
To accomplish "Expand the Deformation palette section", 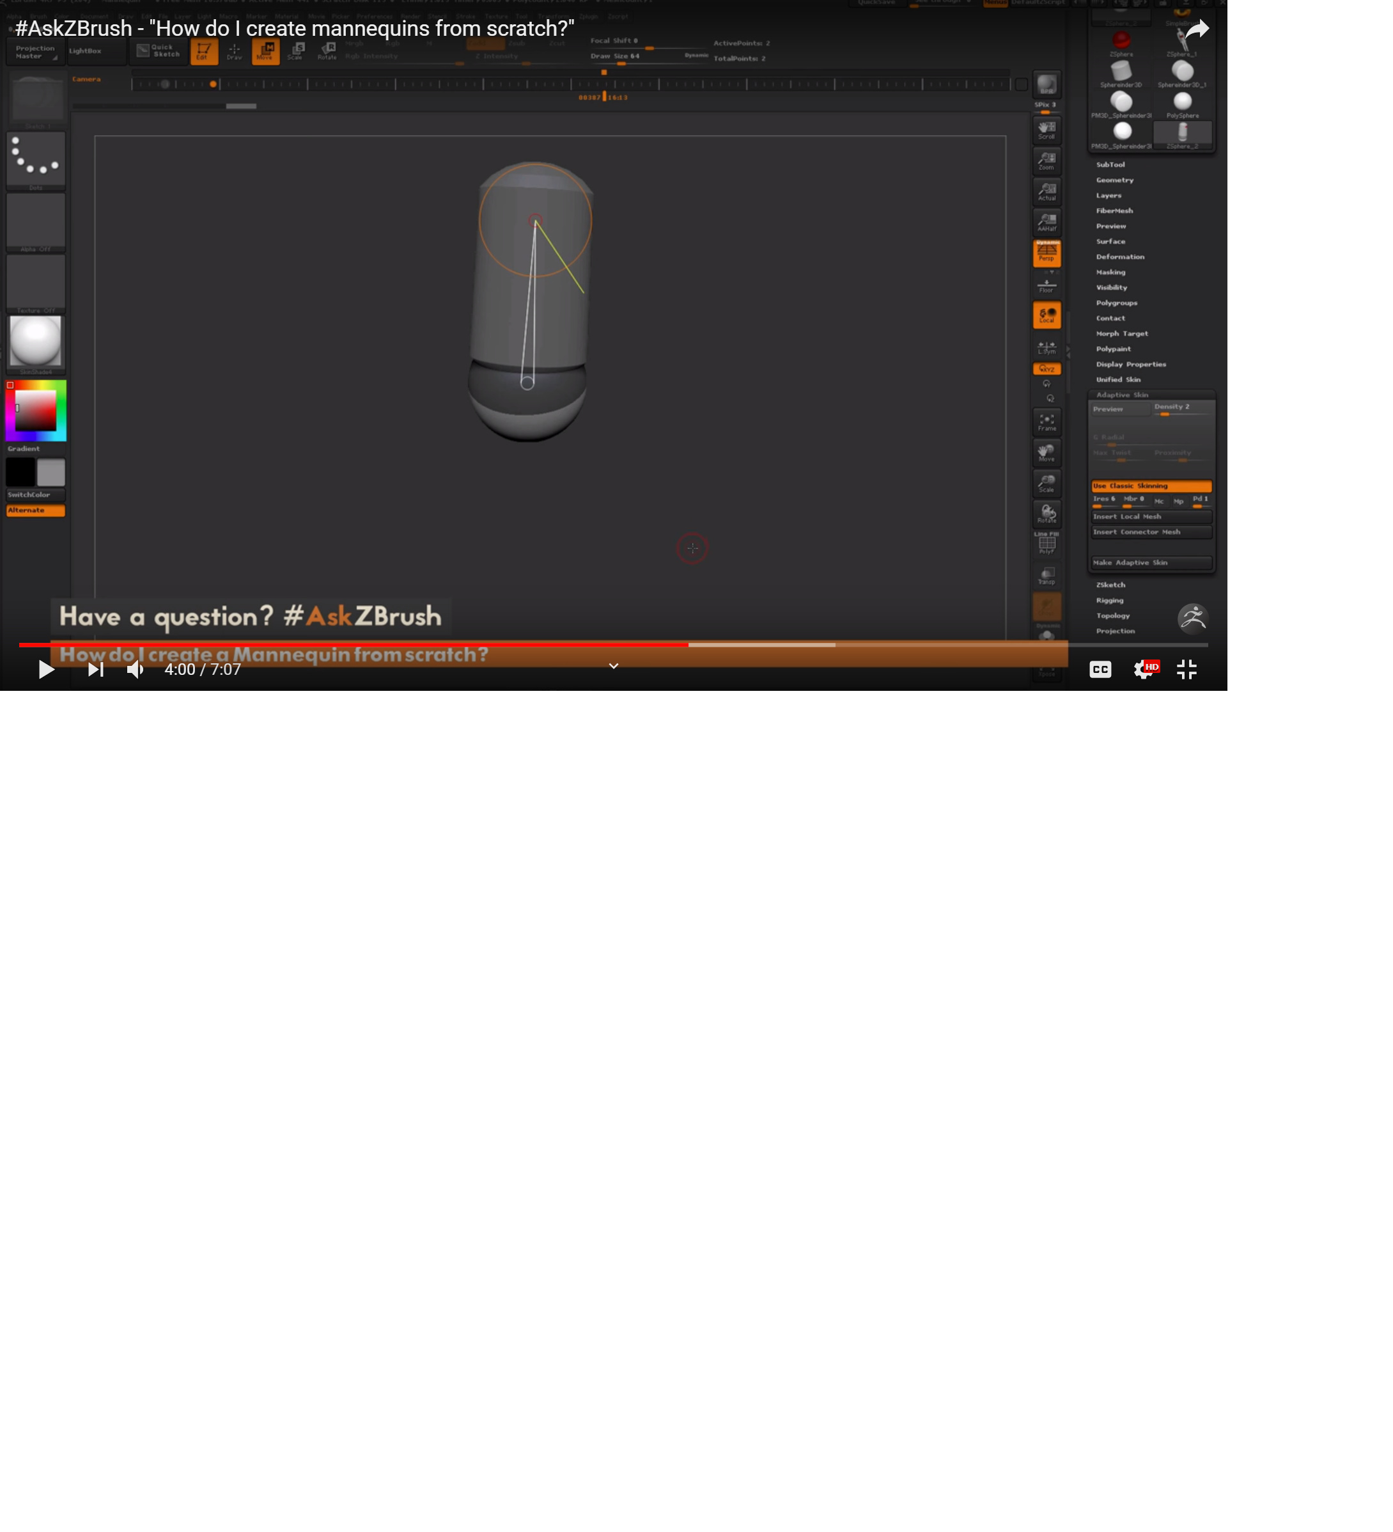I will point(1119,257).
